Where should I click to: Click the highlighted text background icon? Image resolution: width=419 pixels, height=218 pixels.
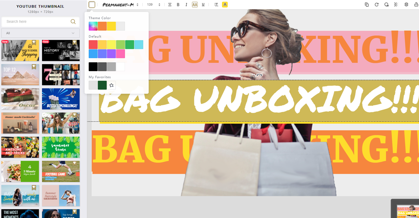pos(225,5)
